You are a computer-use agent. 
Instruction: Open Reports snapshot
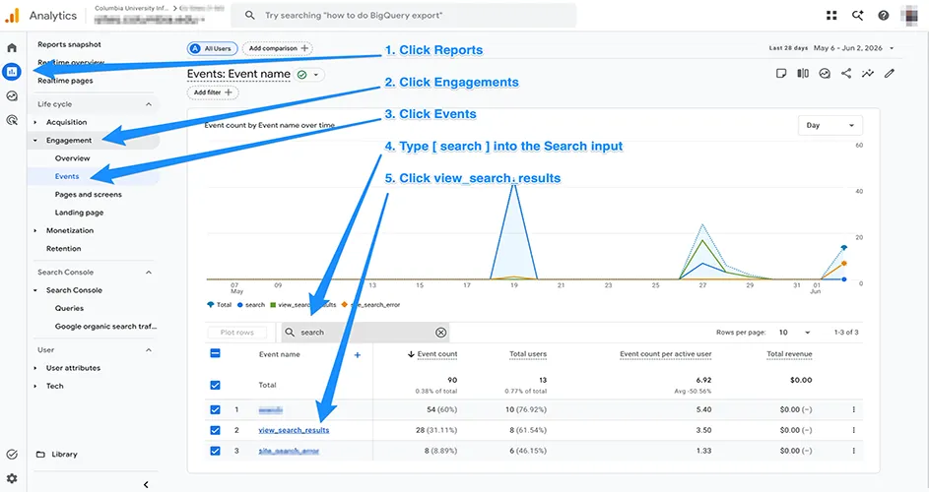(69, 44)
